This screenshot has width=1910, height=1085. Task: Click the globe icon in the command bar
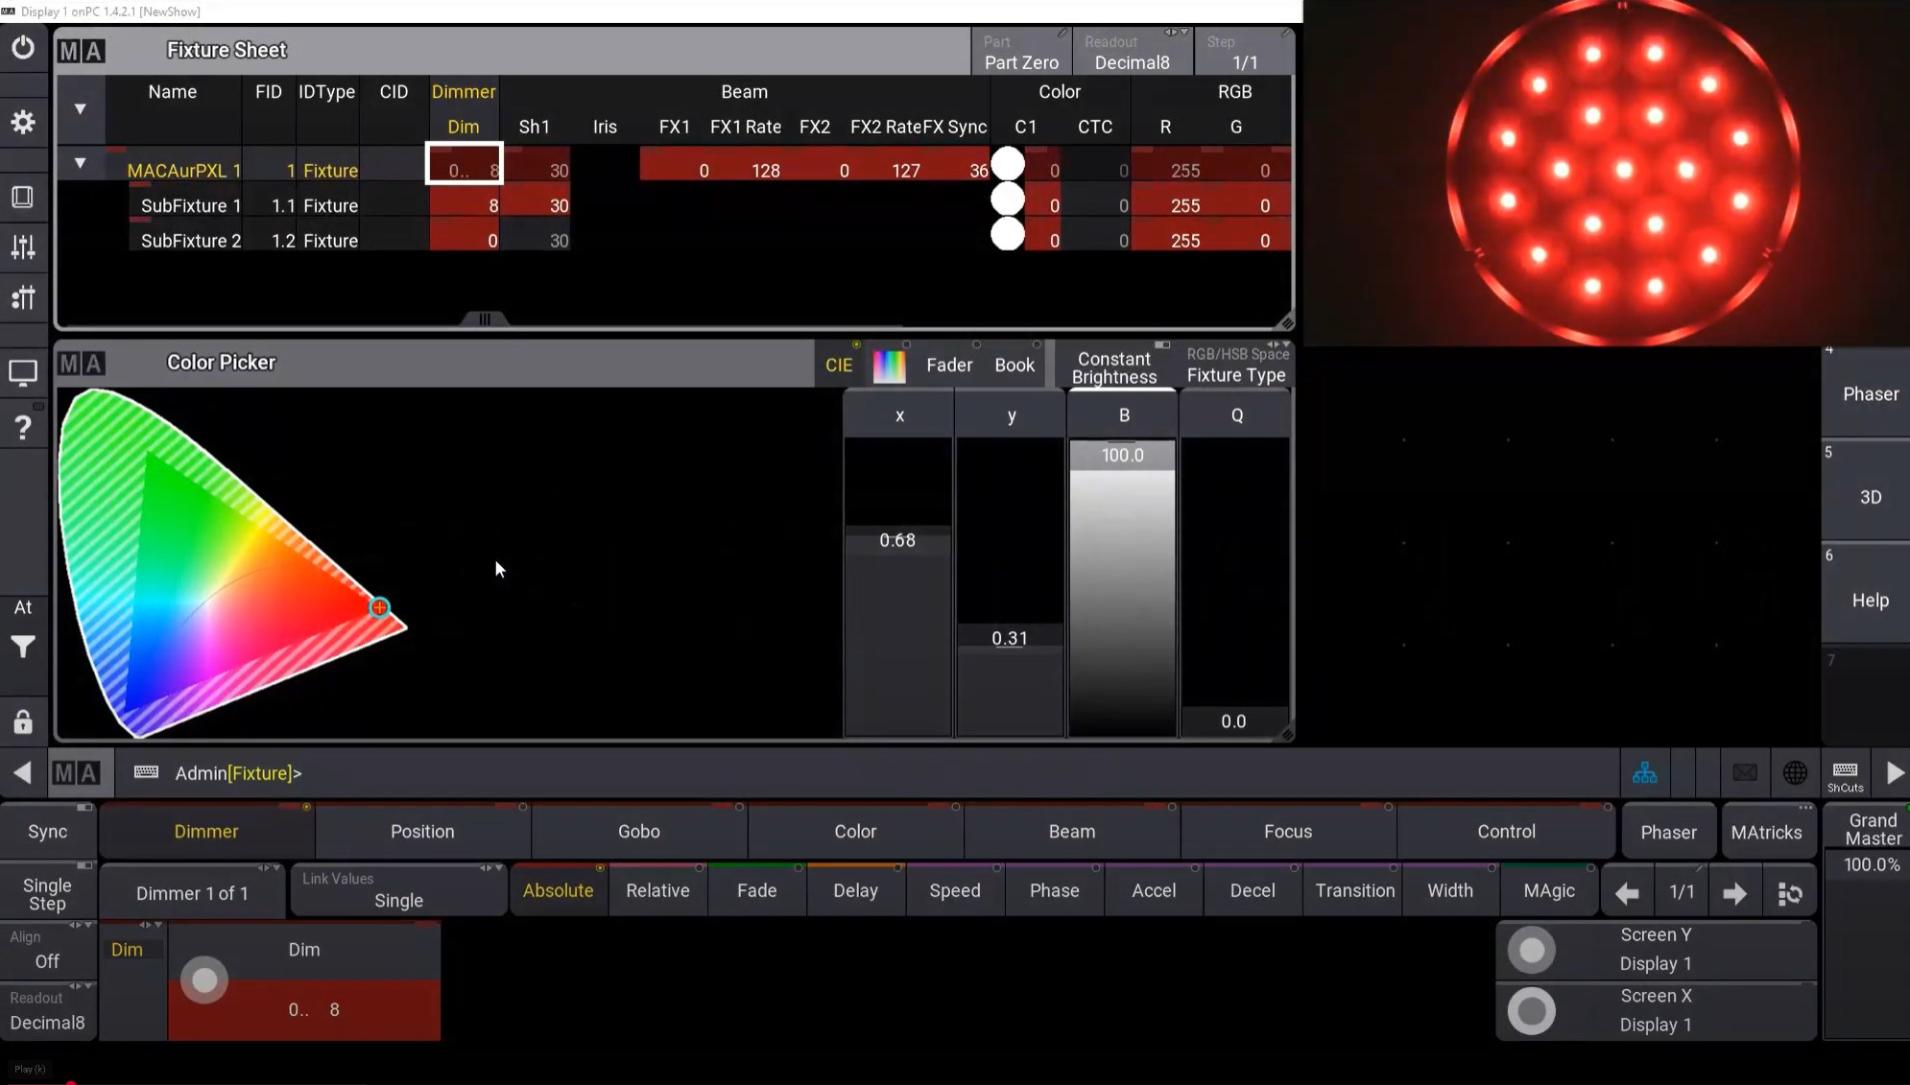click(1795, 772)
